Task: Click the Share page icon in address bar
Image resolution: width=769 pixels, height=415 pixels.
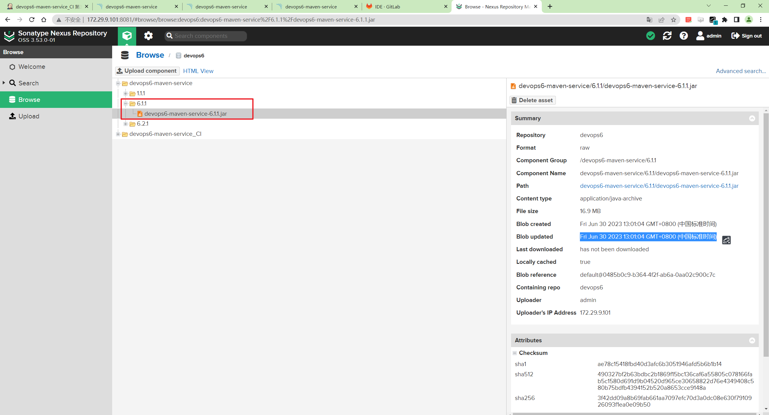Action: 661,20
